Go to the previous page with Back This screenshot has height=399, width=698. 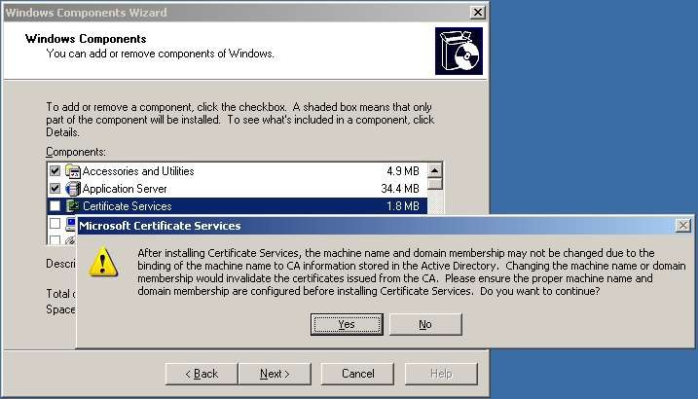coord(202,374)
